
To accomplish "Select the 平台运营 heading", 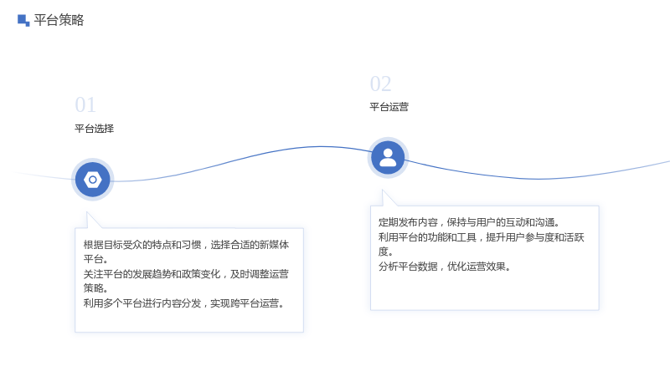I will [x=389, y=107].
